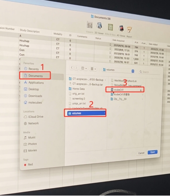This screenshot has width=170, height=196.
Task: Click the Search field
Action: [150, 72]
